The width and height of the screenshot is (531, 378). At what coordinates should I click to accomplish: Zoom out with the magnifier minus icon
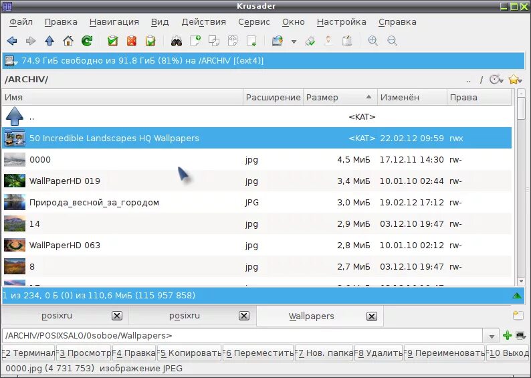click(392, 41)
